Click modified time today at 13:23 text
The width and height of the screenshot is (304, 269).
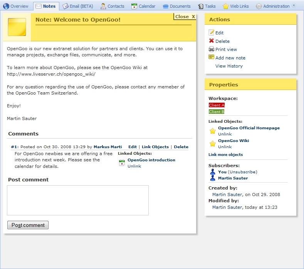[261, 207]
